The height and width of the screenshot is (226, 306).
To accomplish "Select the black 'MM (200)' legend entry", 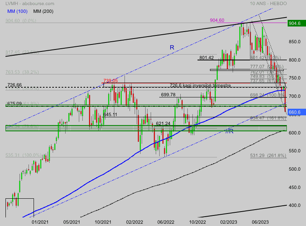I will pos(43,11).
